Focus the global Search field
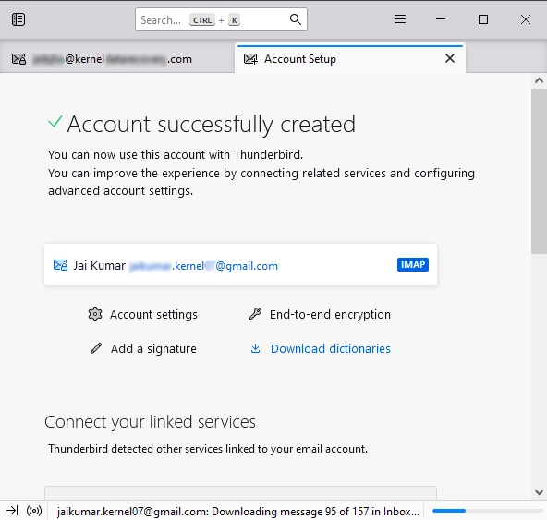 click(x=221, y=19)
